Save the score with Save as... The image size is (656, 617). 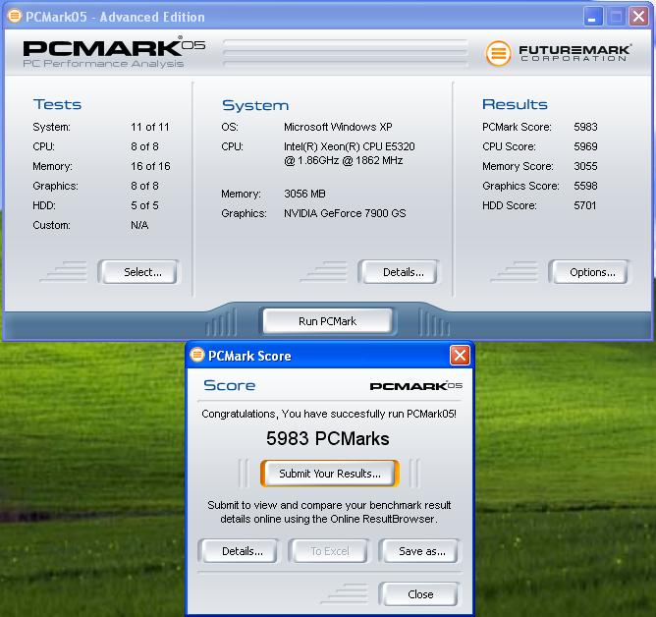(419, 551)
